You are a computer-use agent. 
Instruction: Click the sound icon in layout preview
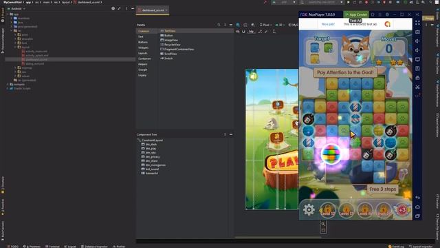(254, 76)
